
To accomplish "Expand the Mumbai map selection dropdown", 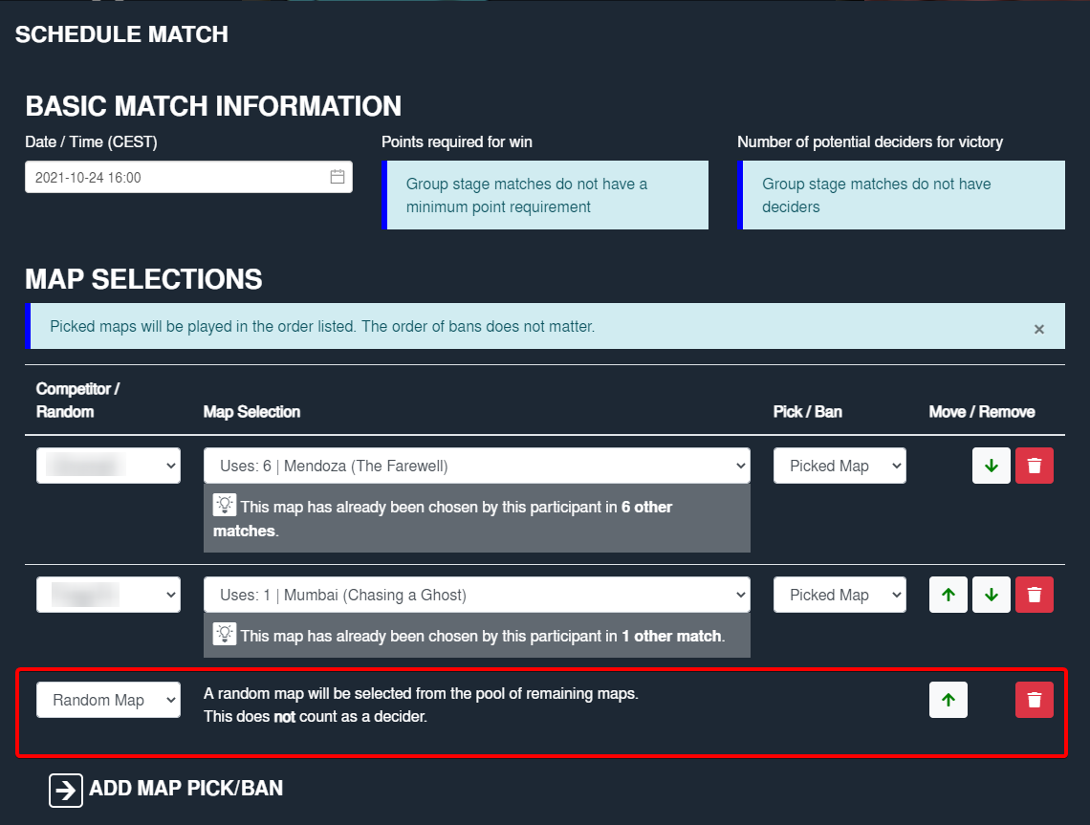I will click(476, 594).
